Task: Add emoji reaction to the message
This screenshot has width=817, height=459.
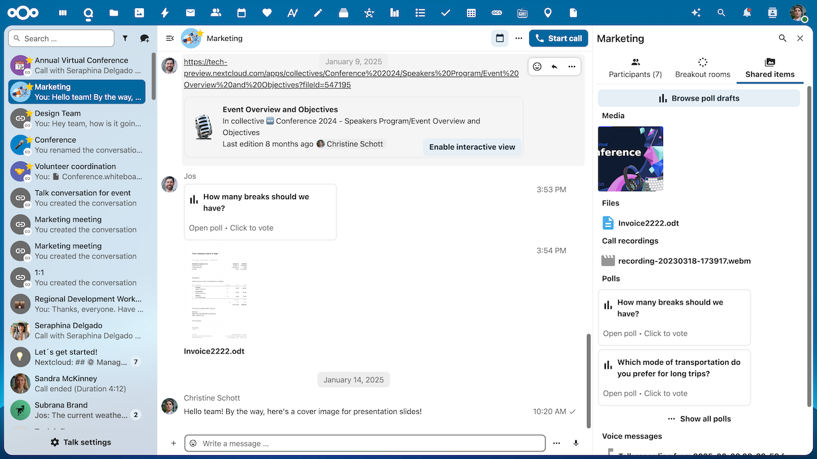Action: pyautogui.click(x=537, y=67)
